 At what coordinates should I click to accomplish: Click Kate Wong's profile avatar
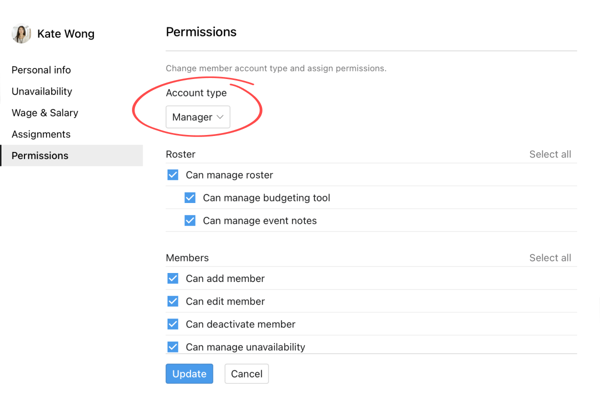tap(21, 33)
